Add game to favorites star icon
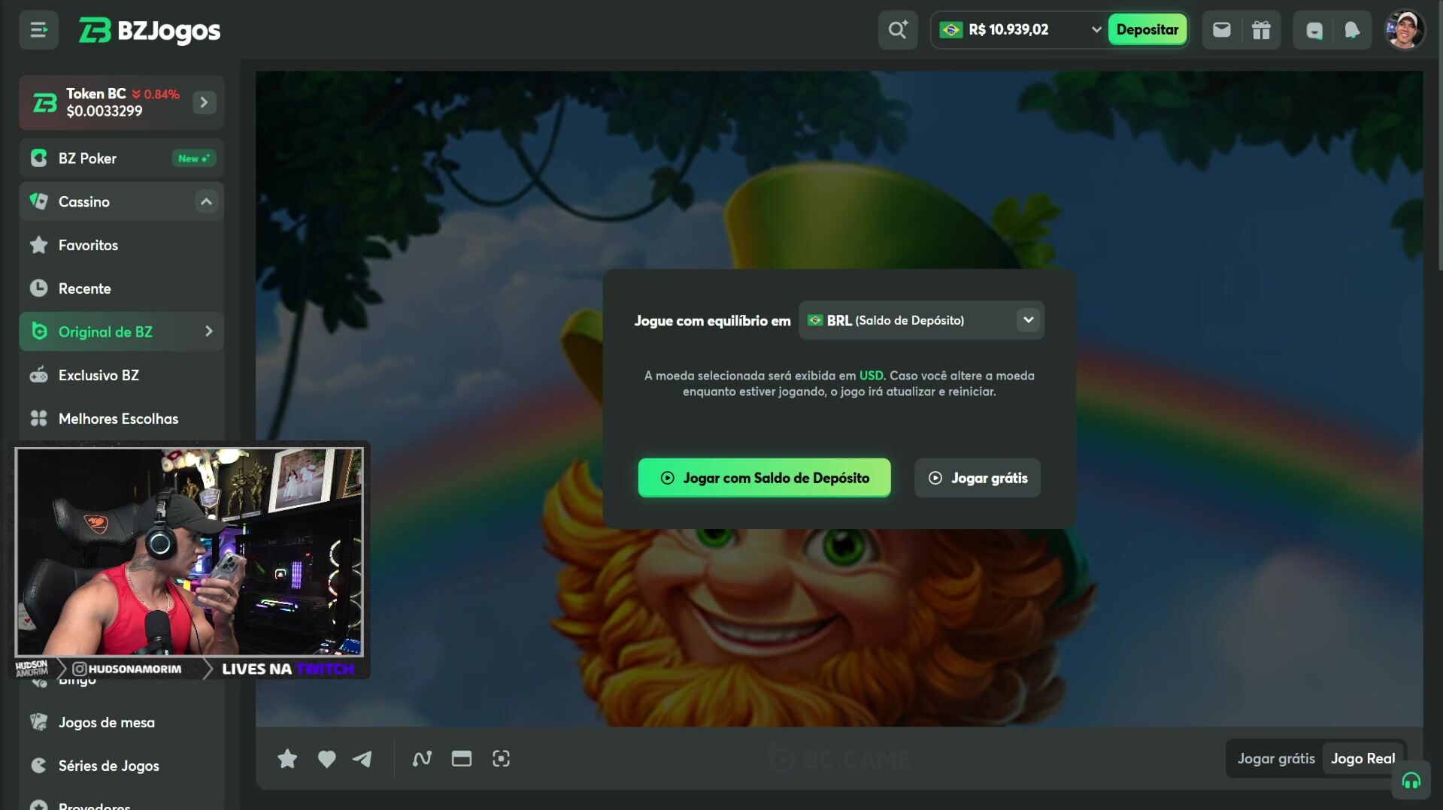Viewport: 1443px width, 810px height. (287, 759)
